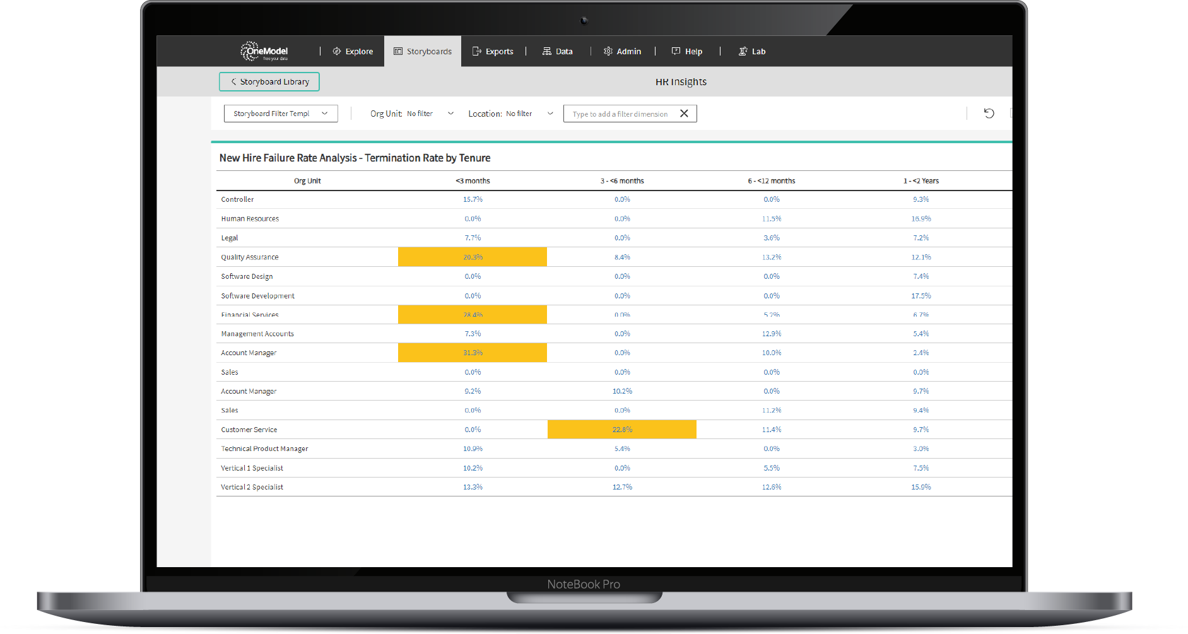This screenshot has width=1188, height=634.
Task: Click the Lab icon
Action: 743,51
